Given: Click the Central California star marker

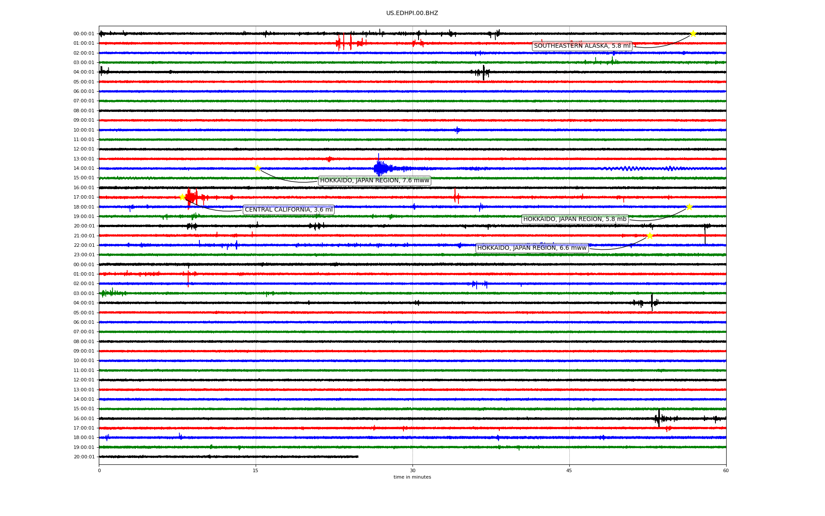Looking at the screenshot, I should (182, 197).
